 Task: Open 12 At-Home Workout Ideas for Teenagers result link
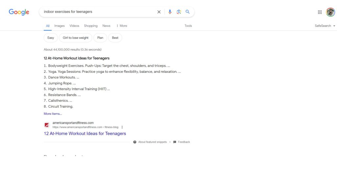[x=85, y=134]
